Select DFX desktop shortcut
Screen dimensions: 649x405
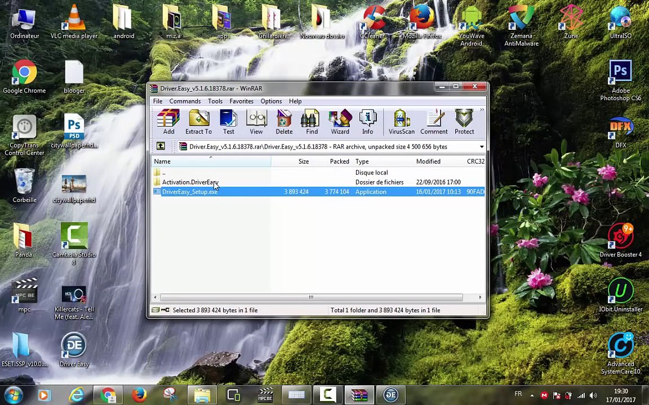[x=620, y=132]
